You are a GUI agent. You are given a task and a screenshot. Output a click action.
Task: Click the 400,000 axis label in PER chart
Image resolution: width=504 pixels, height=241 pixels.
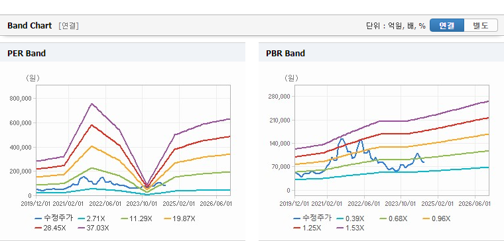[x=21, y=147]
